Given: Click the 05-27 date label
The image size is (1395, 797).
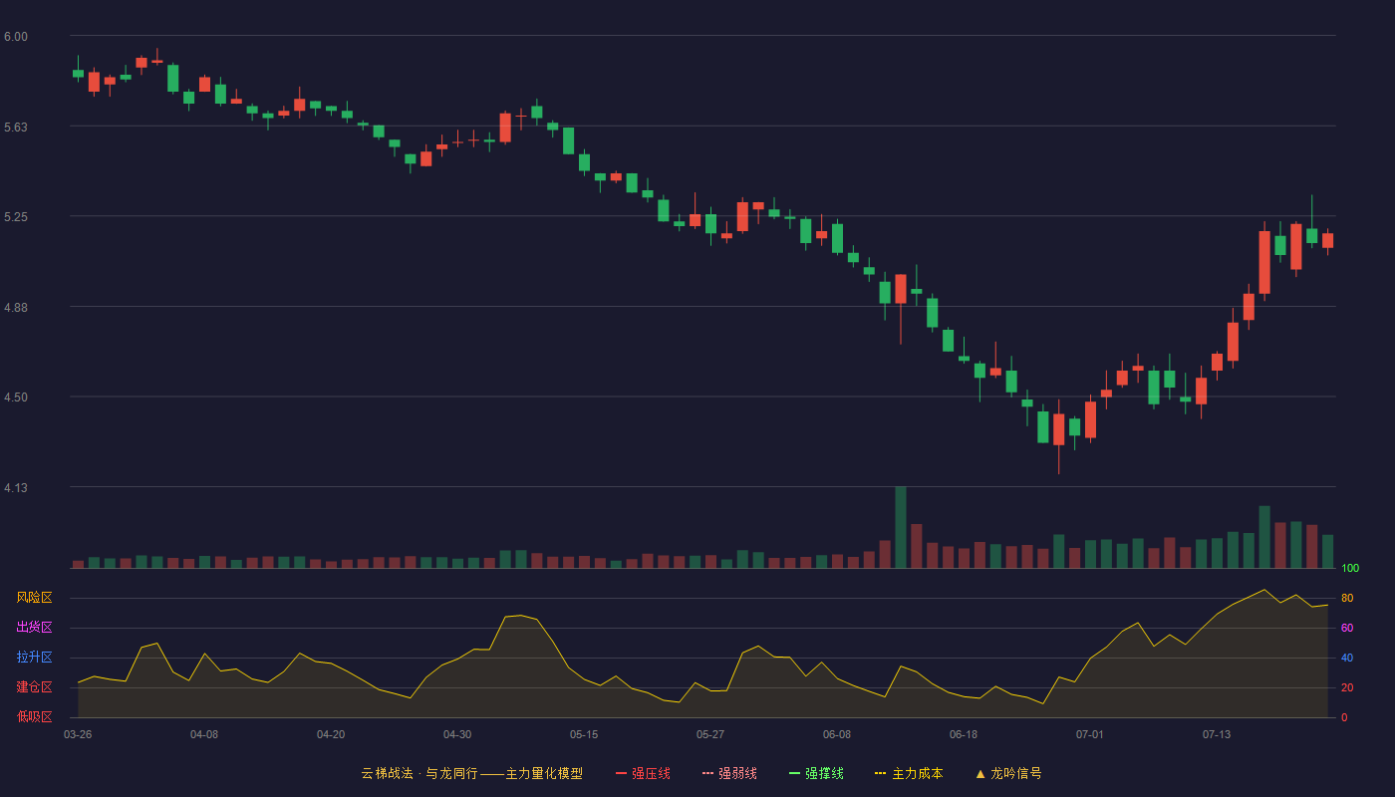Looking at the screenshot, I should click(710, 734).
